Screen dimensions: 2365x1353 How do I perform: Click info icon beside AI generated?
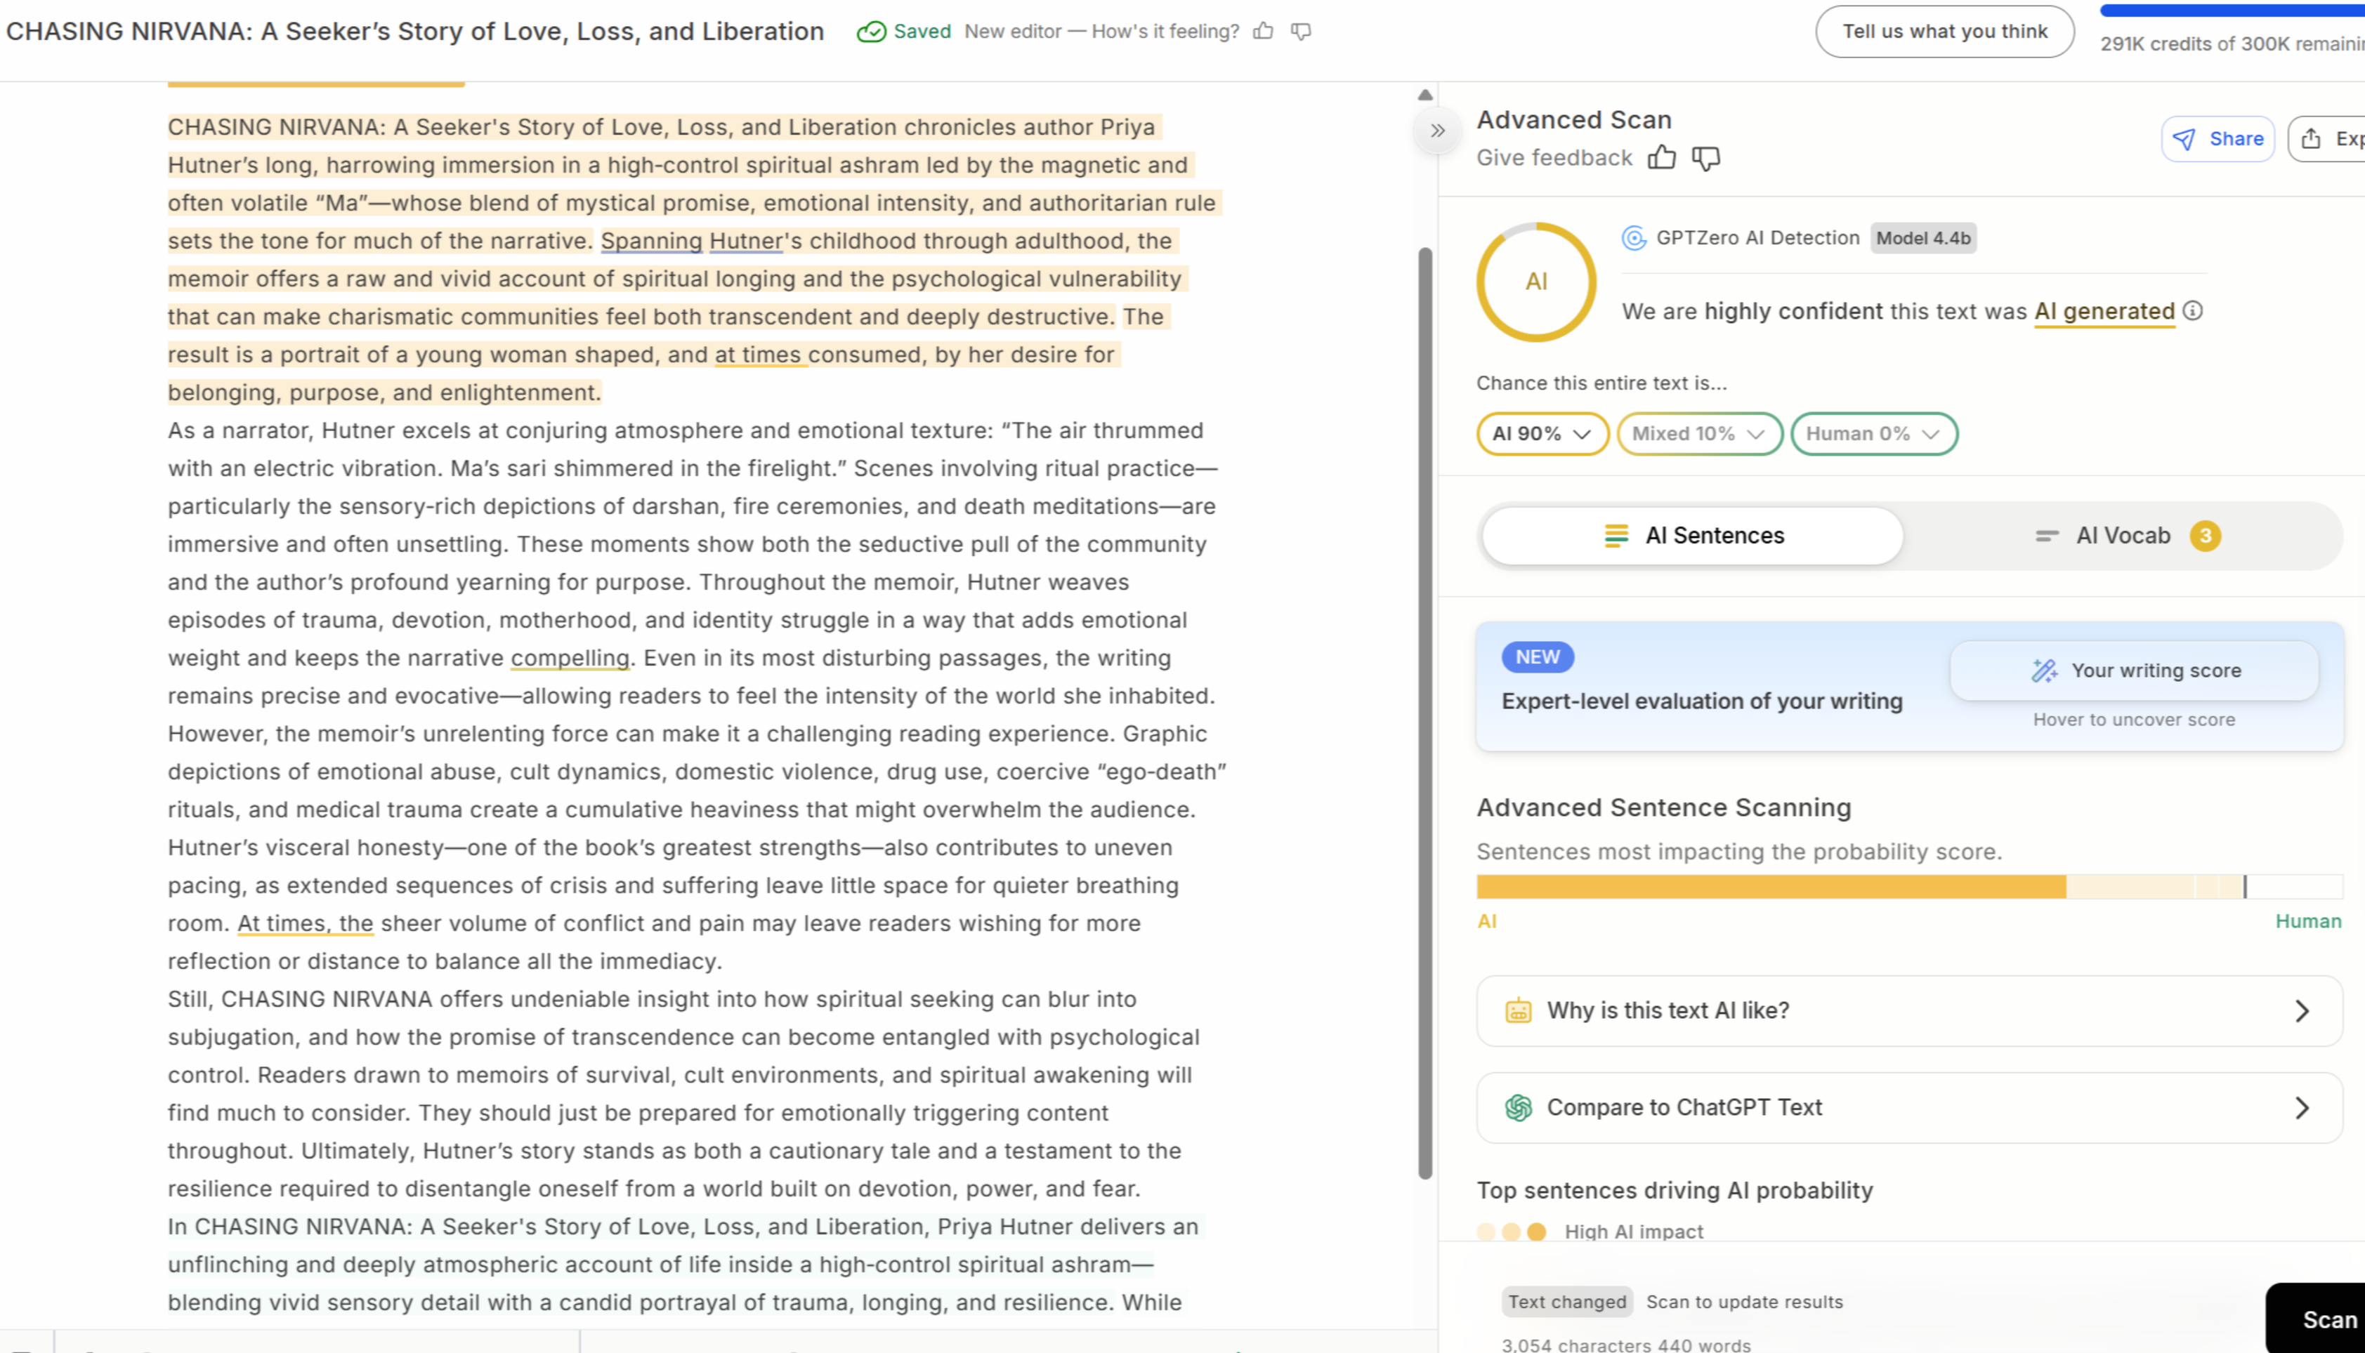(x=2192, y=311)
